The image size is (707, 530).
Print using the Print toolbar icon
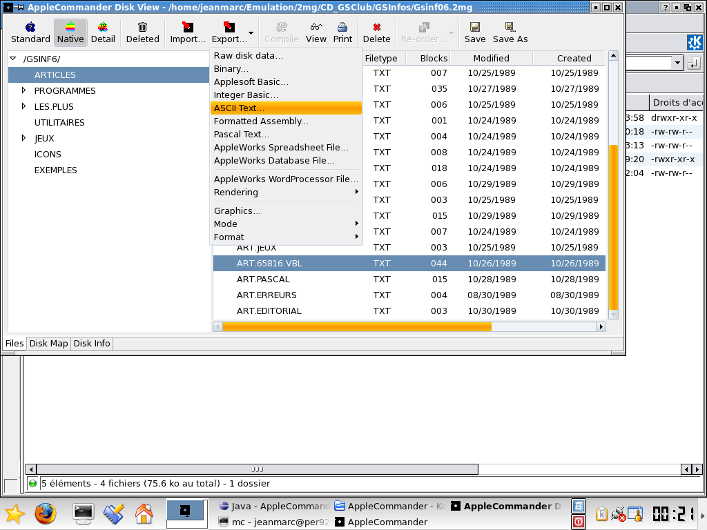click(x=342, y=32)
